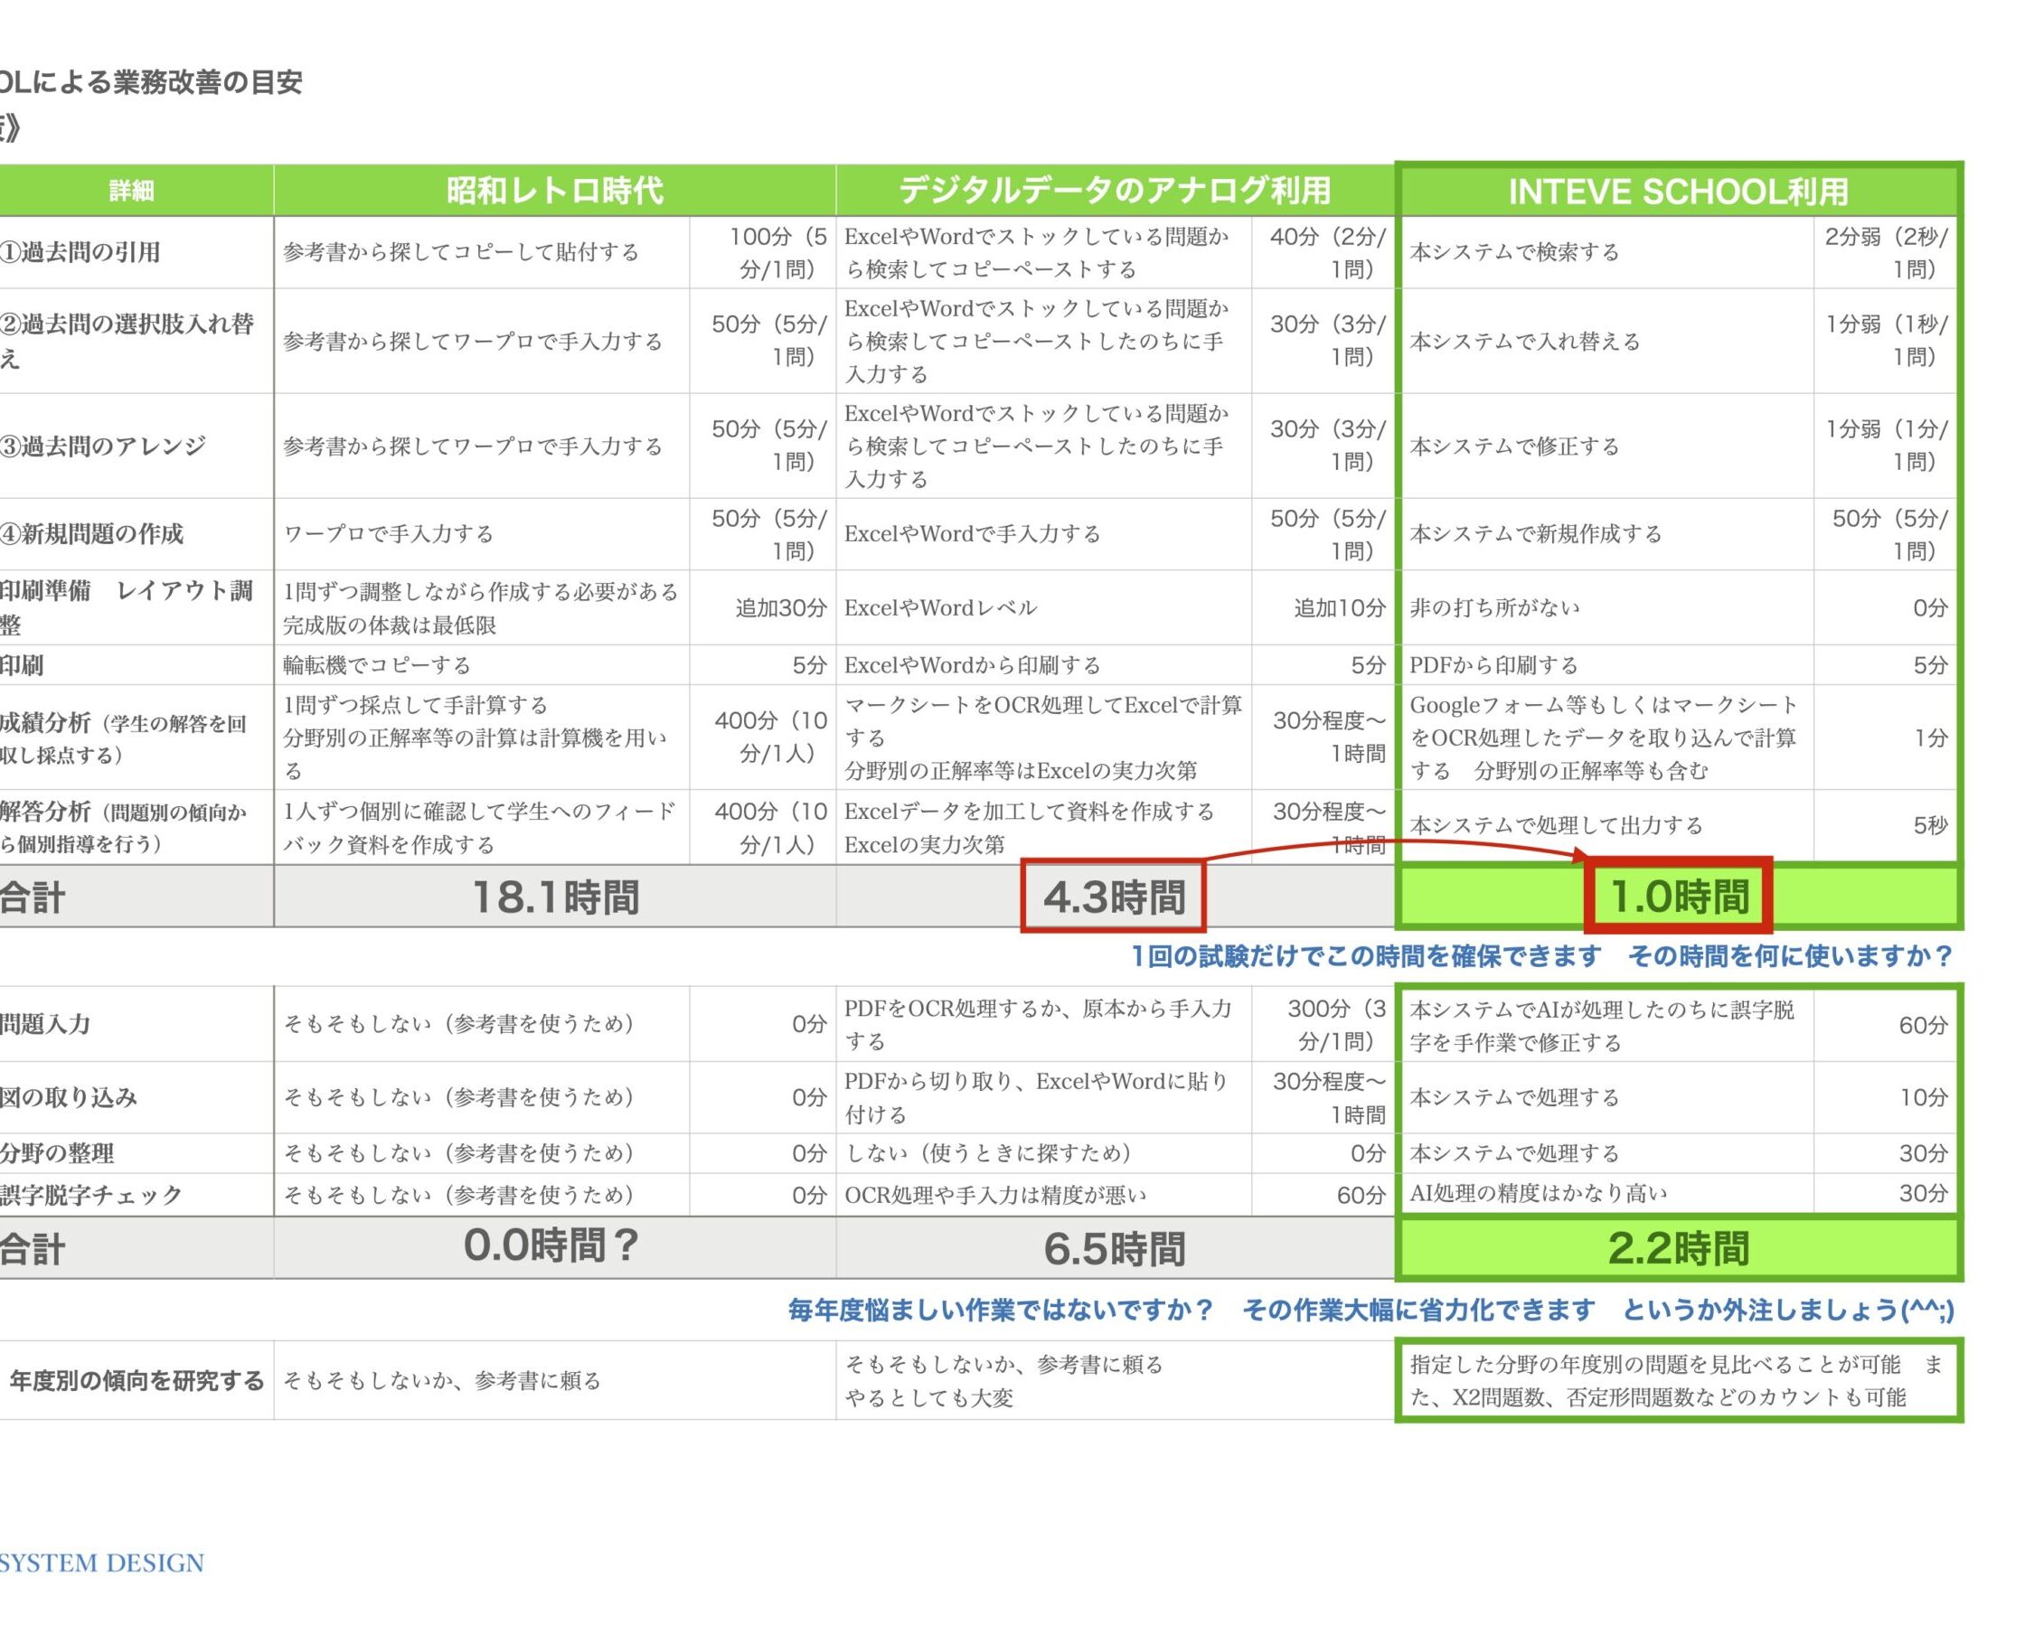
Task: Click blue text 1回の試験だけでこの時間を確保できます
Action: coord(1366,955)
